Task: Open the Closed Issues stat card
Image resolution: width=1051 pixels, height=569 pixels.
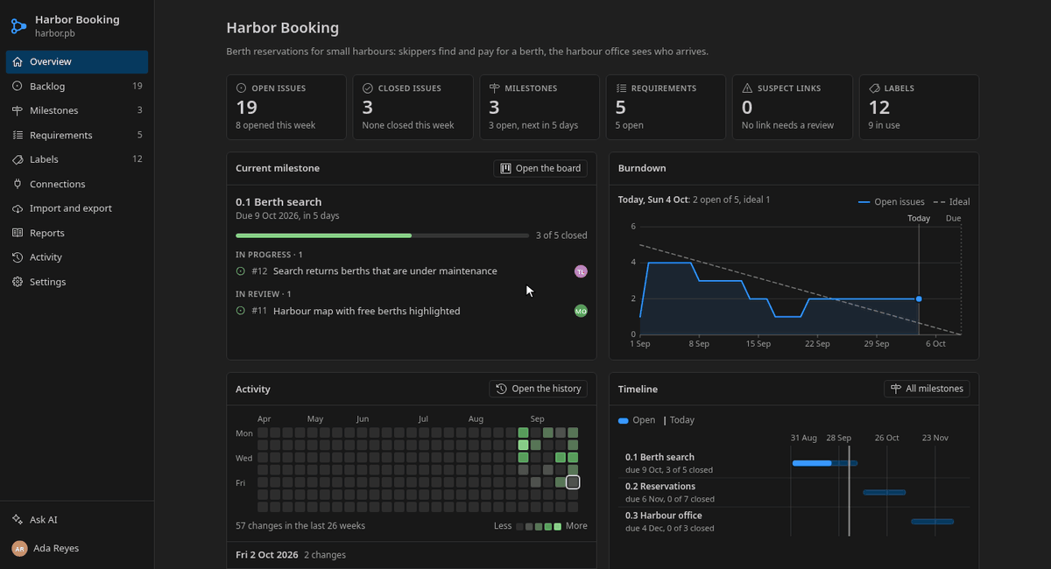Action: click(413, 107)
